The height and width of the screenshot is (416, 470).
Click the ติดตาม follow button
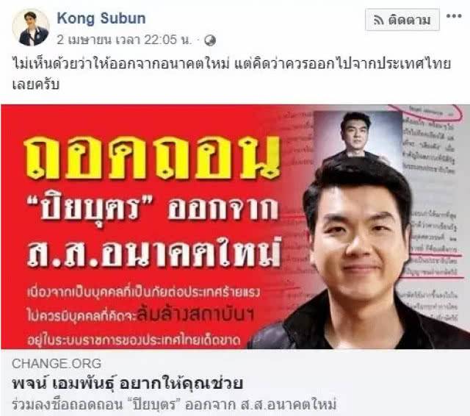pyautogui.click(x=402, y=20)
